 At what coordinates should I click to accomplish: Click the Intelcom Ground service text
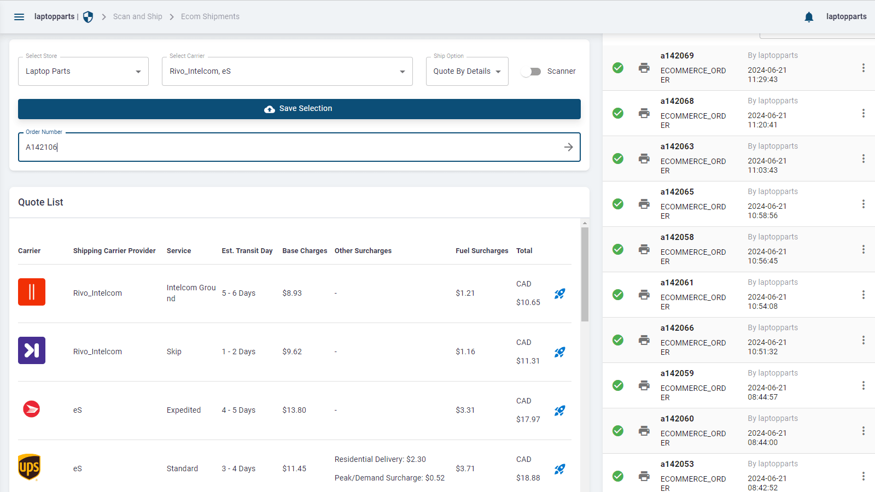tap(191, 293)
